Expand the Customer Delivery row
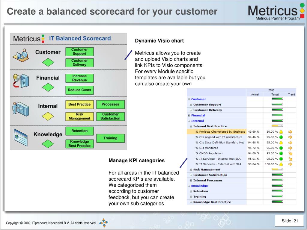This screenshot has height=230, width=307. [x=191, y=110]
